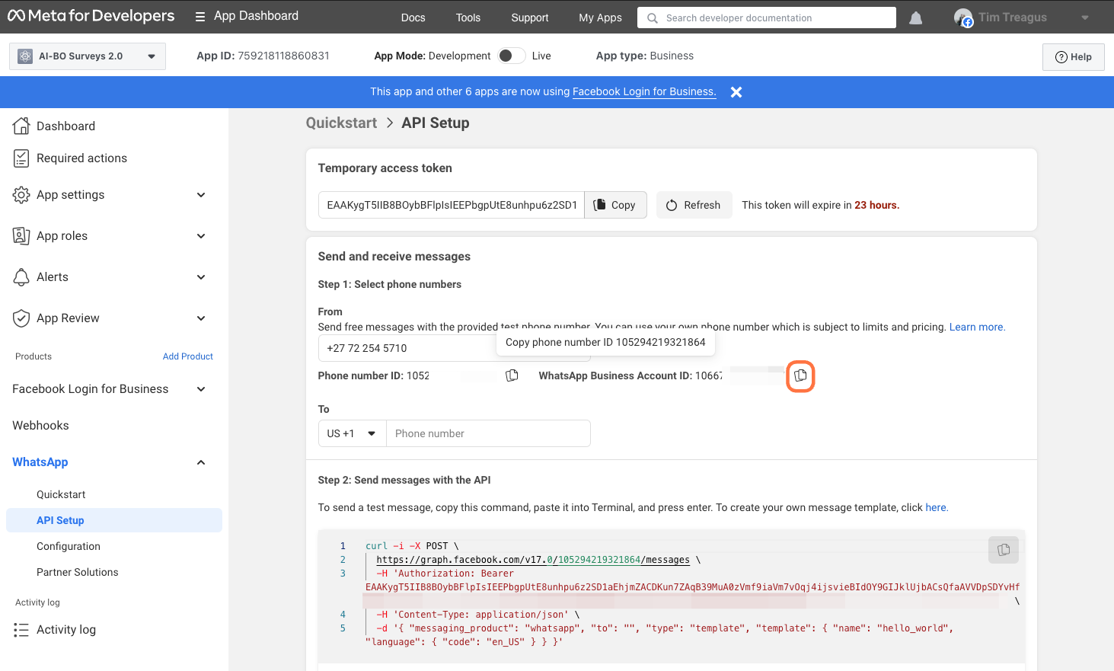This screenshot has width=1114, height=671.
Task: Dismiss the Facebook Login for Business banner
Action: click(736, 92)
